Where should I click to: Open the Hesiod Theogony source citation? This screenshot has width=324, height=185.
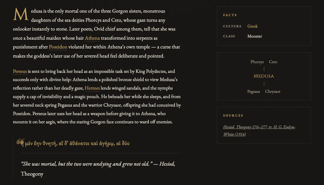click(259, 131)
